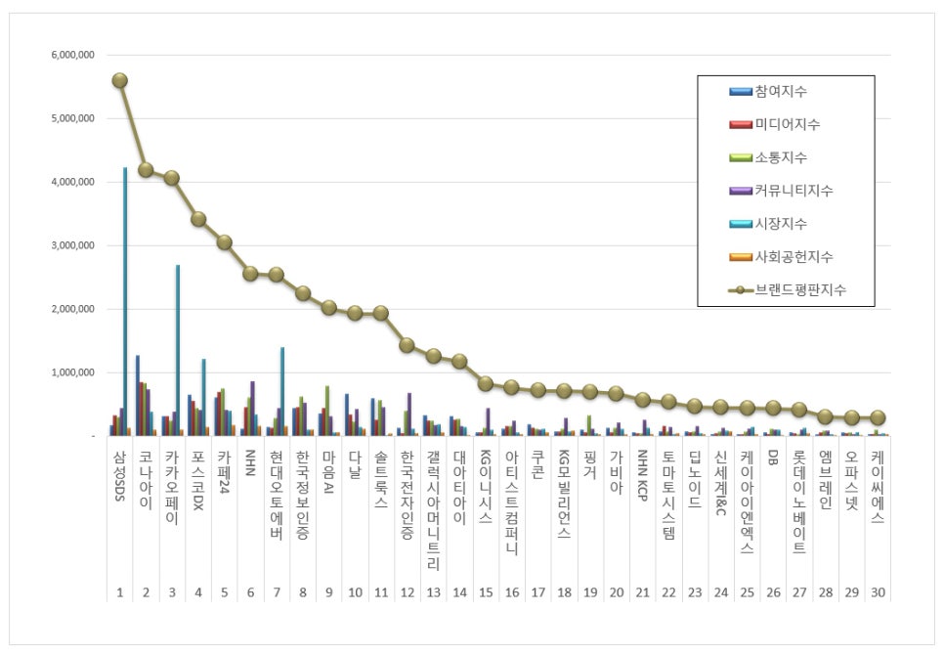Click the 대아티아이 company label

[x=460, y=487]
